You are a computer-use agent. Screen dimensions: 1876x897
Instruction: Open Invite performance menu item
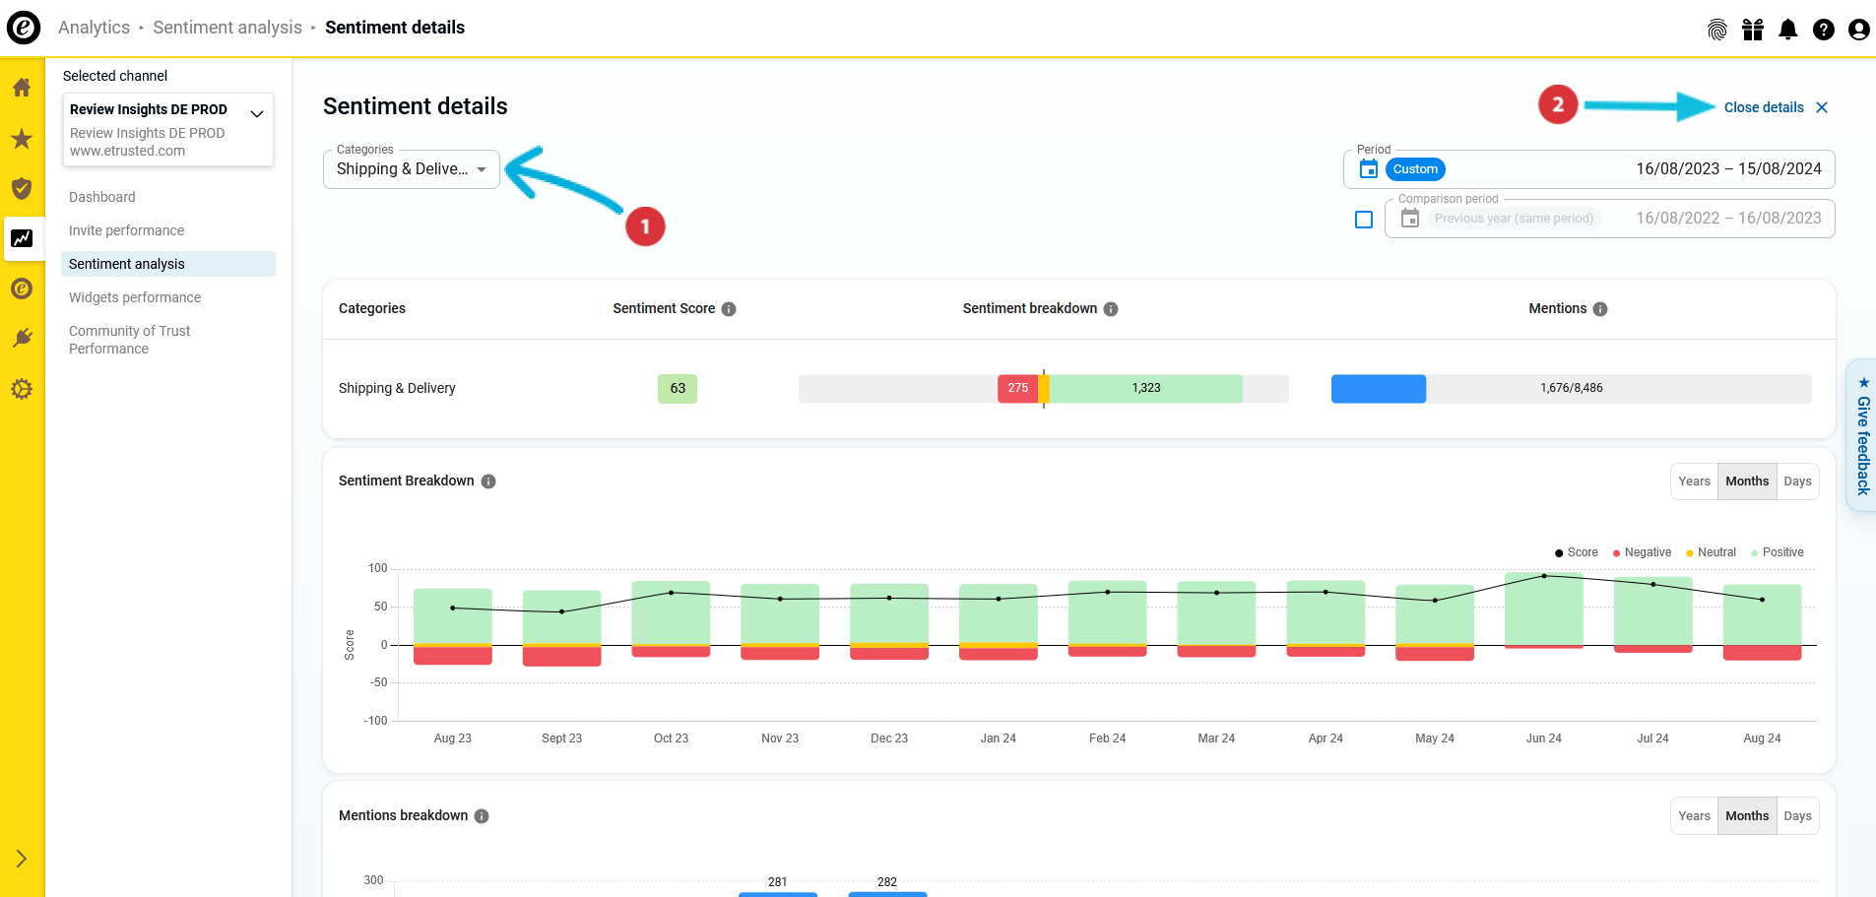point(127,230)
